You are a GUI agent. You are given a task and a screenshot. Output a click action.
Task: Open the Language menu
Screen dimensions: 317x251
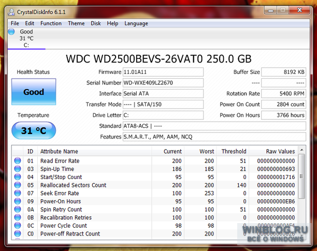point(136,23)
